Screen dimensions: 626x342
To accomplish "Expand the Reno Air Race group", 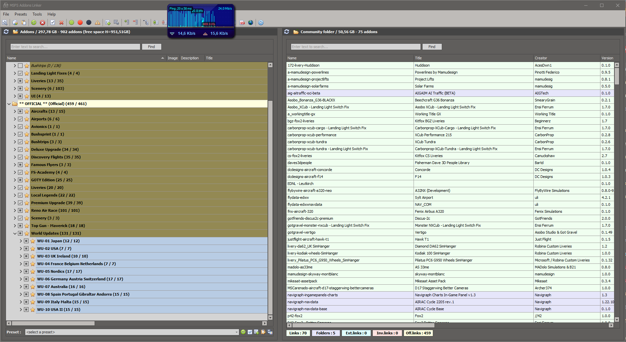I will pos(15,210).
